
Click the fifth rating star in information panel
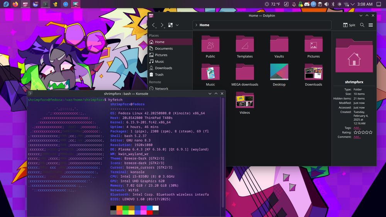click(371, 132)
